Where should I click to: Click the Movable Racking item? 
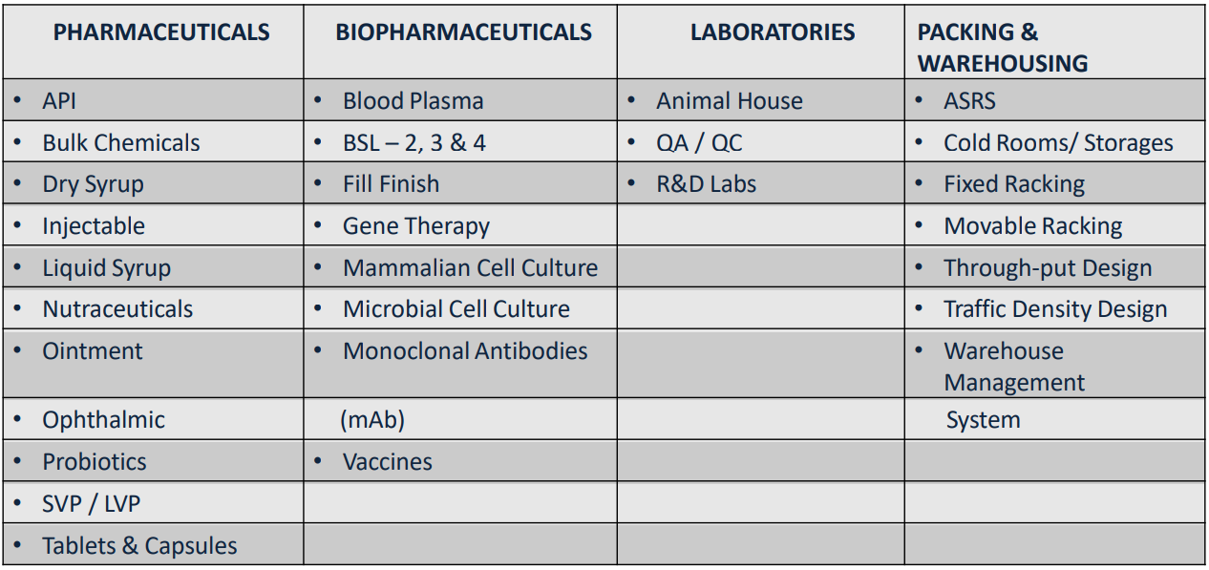click(1032, 226)
